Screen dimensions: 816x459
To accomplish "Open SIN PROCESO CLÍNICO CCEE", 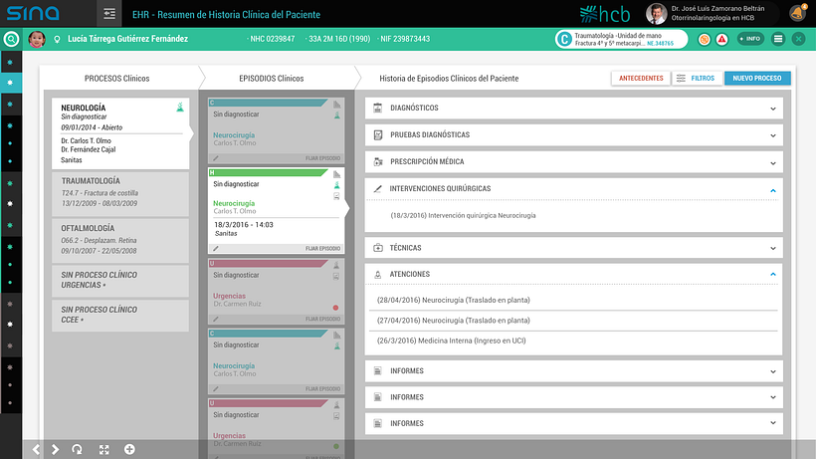I will 120,315.
